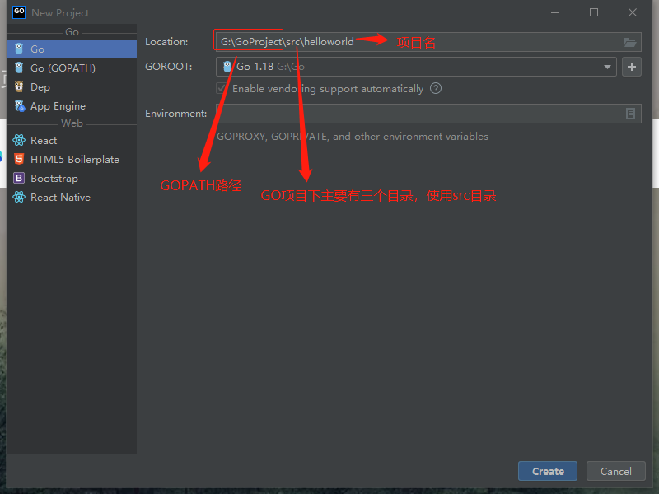Click the React Native atom icon

19,197
